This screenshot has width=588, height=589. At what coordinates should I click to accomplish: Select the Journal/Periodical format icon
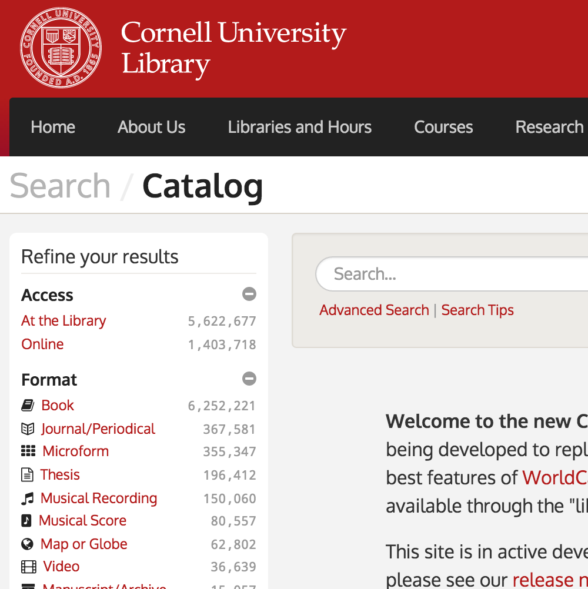pyautogui.click(x=28, y=429)
